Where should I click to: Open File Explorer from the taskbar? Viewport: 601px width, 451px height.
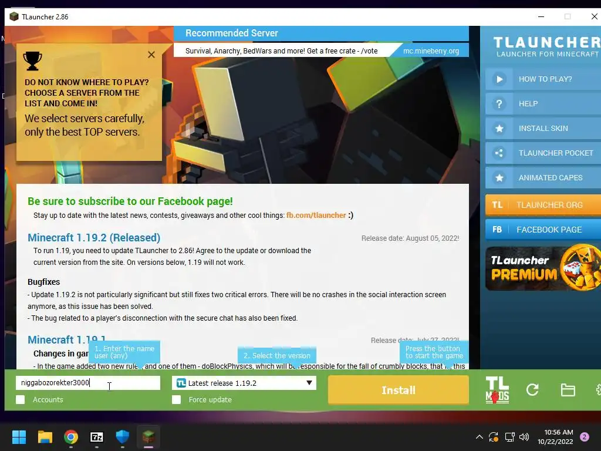coord(45,437)
